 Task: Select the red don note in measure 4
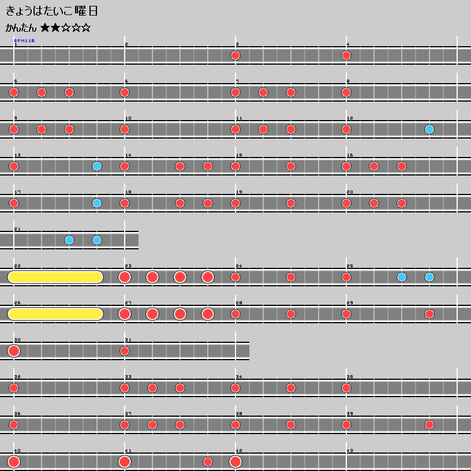pos(346,55)
